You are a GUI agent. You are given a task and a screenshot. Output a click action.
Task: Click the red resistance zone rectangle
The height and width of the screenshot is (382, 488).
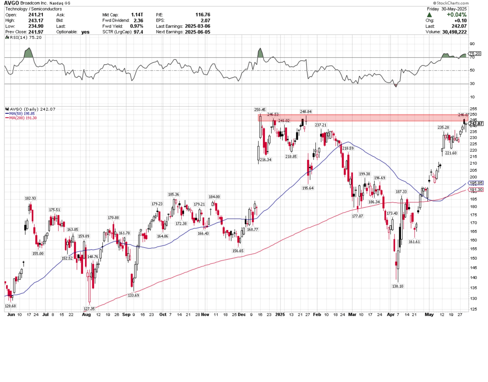(363, 118)
